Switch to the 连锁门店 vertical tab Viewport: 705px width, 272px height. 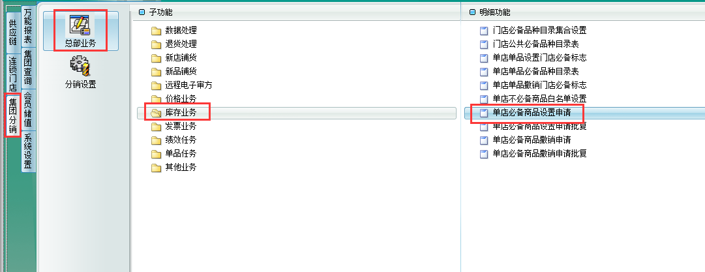pos(13,74)
